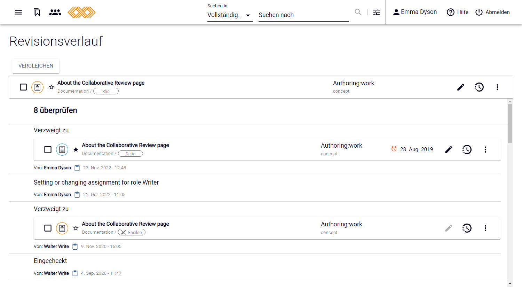Image resolution: width=522 pixels, height=296 pixels.
Task: Click the orange document icon of Epsilon row
Action: pyautogui.click(x=62, y=228)
